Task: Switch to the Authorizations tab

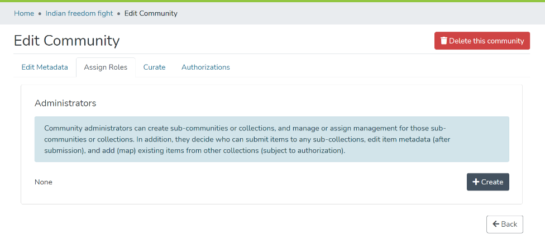Action: point(205,67)
